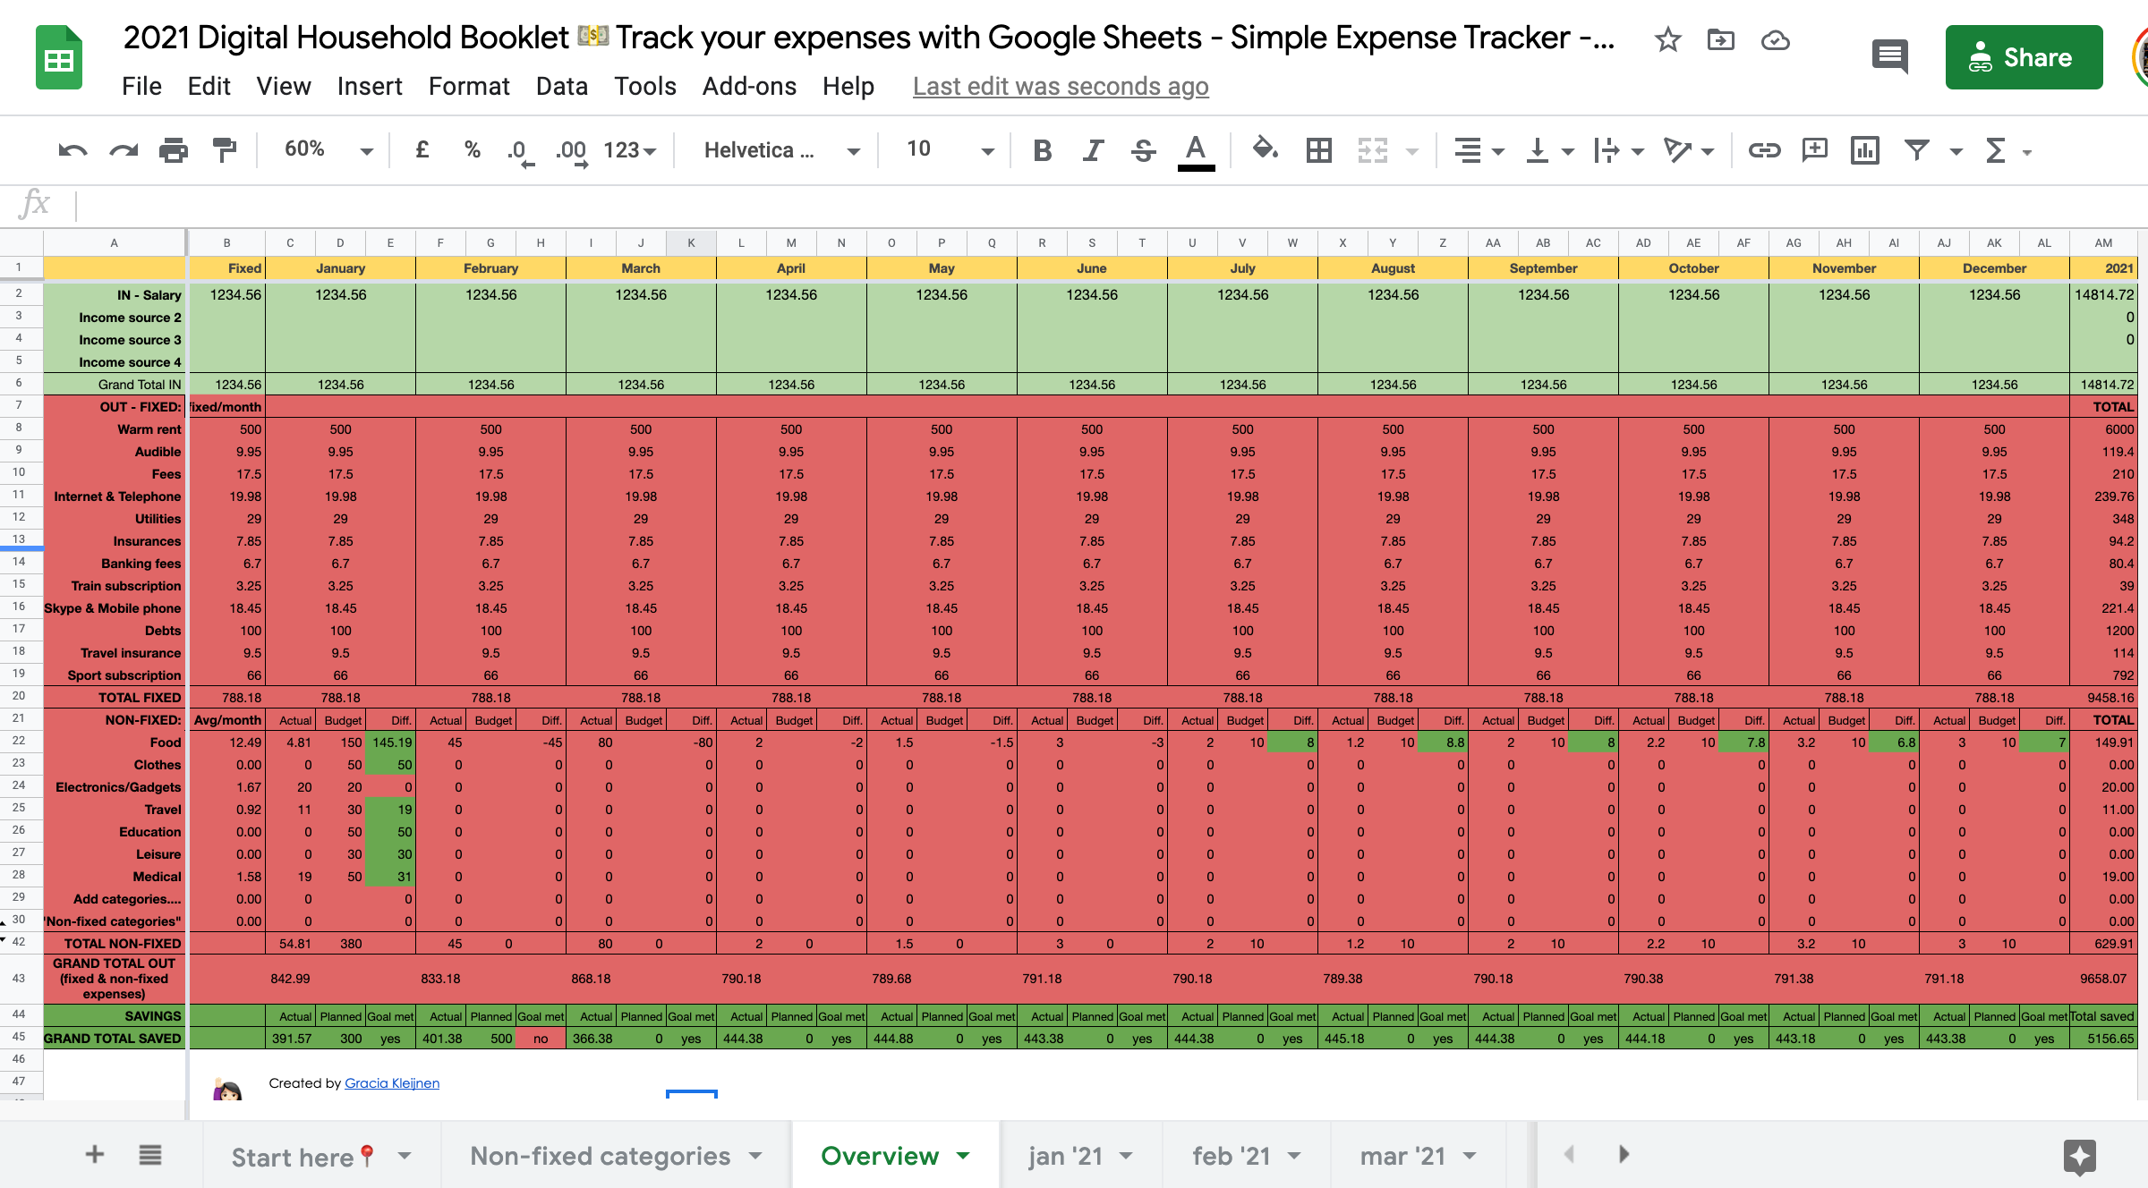The image size is (2148, 1188).
Task: Click the decrease decimal places icon
Action: 517,149
